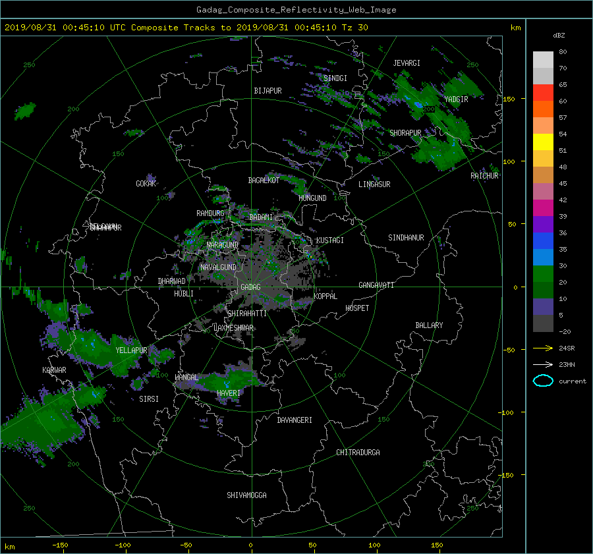
Task: Click the SIRSI city label
Action: tap(149, 399)
